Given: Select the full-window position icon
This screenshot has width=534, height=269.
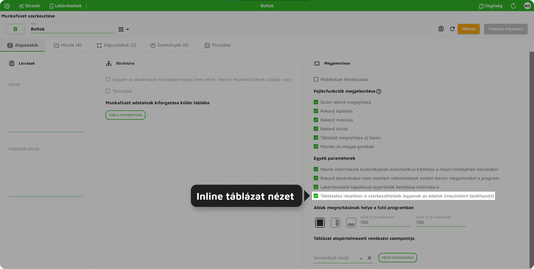Looking at the screenshot, I should pyautogui.click(x=320, y=222).
